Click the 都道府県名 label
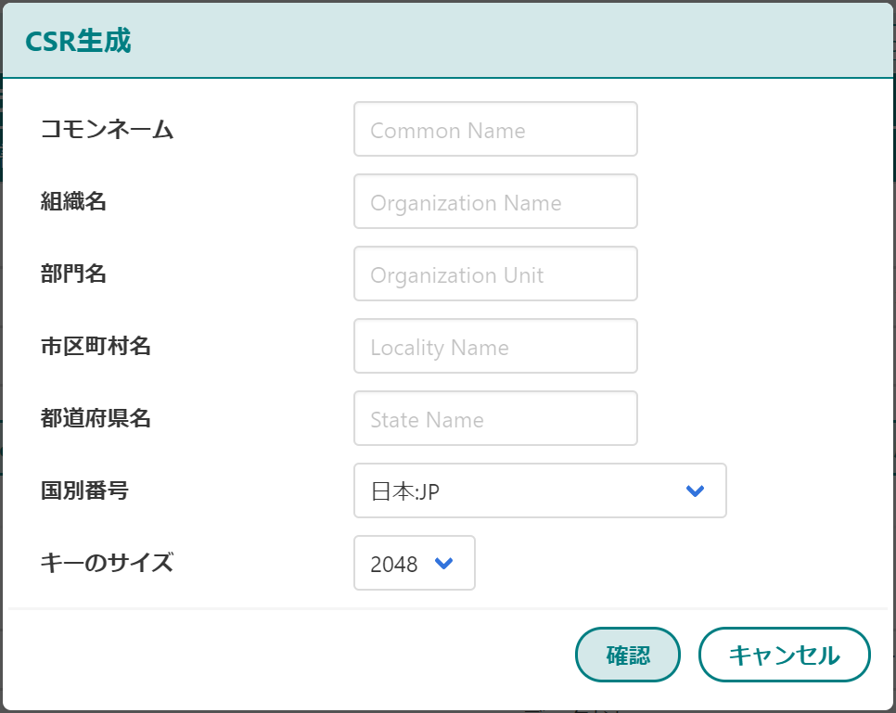The width and height of the screenshot is (896, 713). 96,418
